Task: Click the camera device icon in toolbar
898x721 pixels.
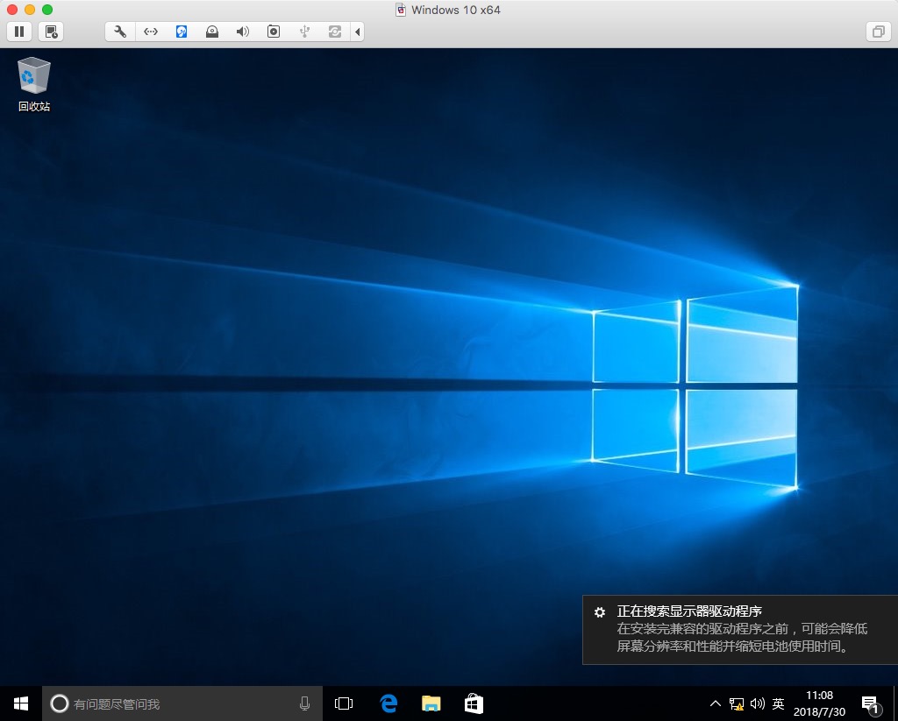Action: point(274,32)
